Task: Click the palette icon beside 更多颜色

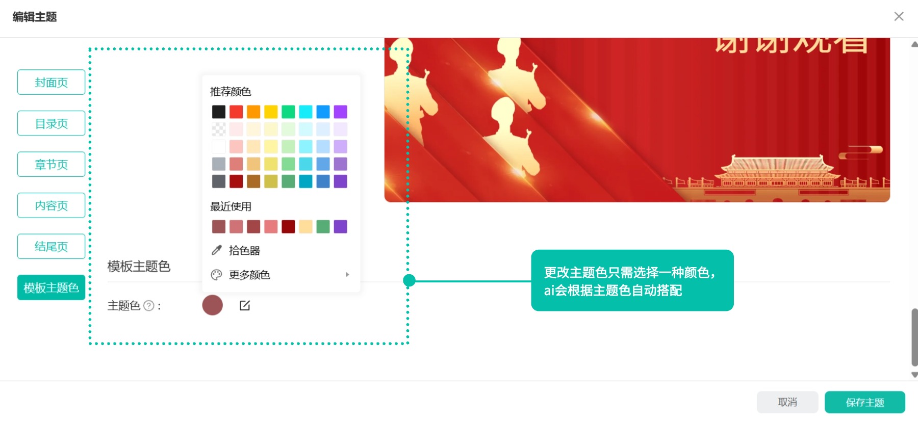Action: point(217,275)
